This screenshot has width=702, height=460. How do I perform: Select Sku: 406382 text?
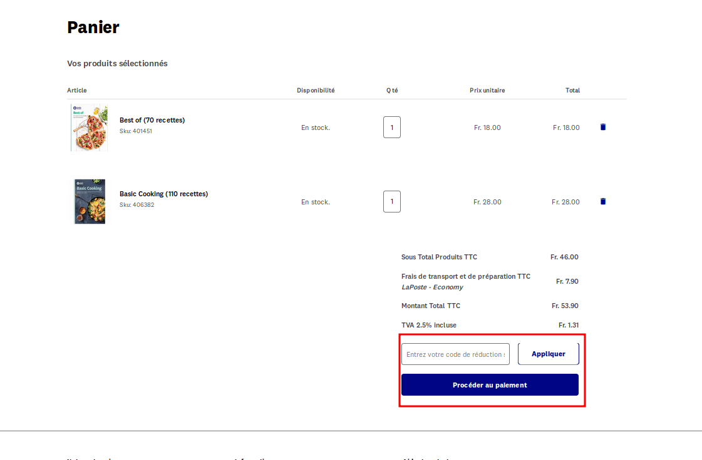pos(137,205)
